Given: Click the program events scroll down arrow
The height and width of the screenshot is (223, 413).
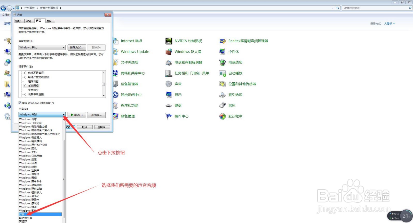Looking at the screenshot, I should click(104, 96).
